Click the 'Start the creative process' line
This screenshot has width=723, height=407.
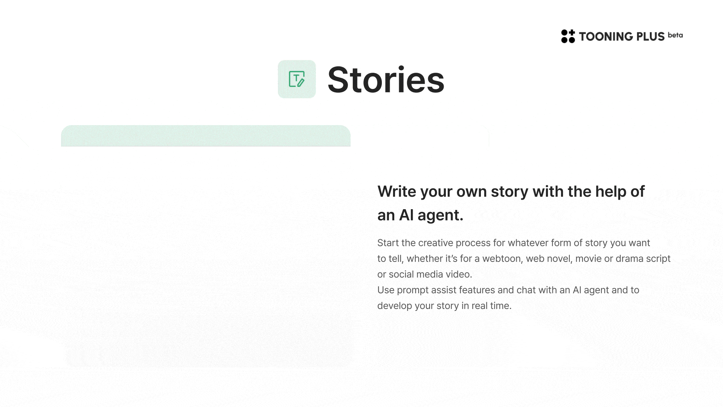[x=514, y=243]
